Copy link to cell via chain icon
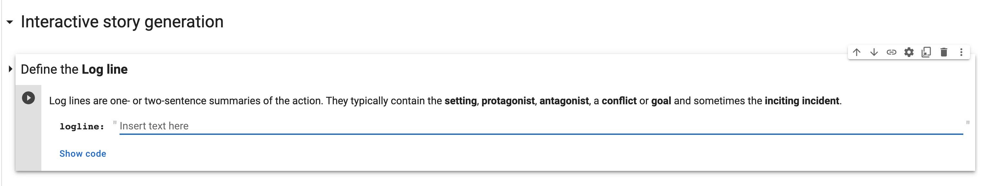 pyautogui.click(x=892, y=52)
